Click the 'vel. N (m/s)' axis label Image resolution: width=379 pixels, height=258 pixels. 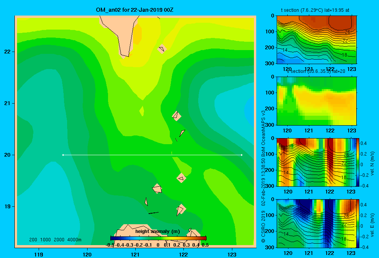(x=372, y=164)
